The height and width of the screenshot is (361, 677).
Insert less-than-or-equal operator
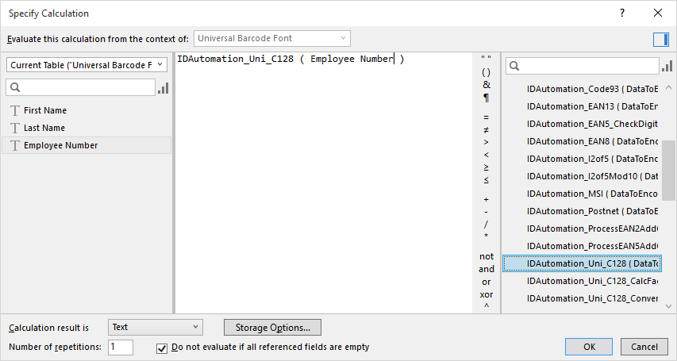487,180
